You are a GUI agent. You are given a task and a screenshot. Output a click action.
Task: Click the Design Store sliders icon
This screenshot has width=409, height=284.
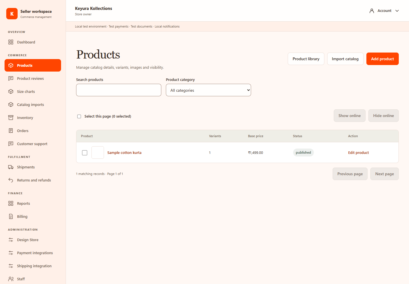click(11, 240)
